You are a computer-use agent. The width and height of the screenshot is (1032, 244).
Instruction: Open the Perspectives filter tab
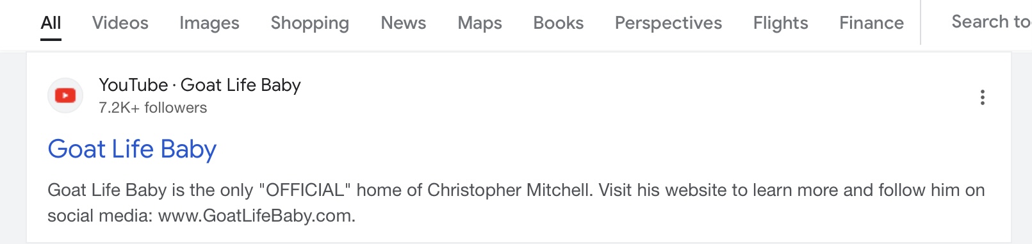click(x=669, y=23)
